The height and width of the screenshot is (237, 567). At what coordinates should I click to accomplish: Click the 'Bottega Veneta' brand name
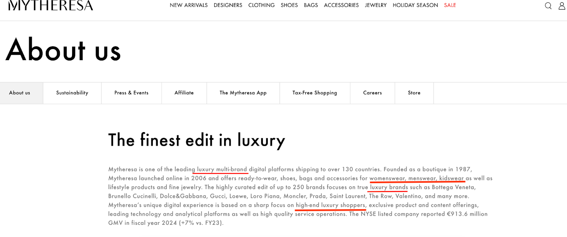(x=454, y=188)
